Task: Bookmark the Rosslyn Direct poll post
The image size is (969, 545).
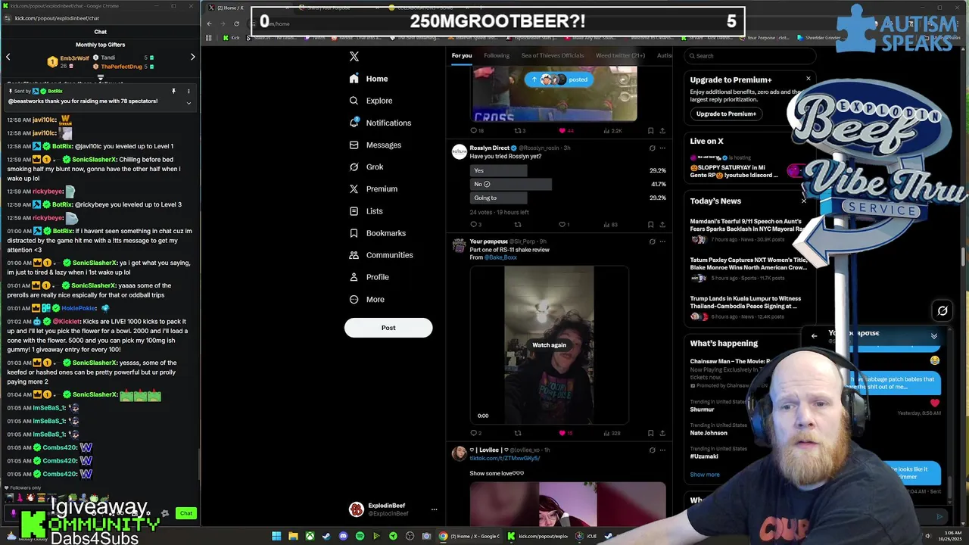Action: [650, 224]
